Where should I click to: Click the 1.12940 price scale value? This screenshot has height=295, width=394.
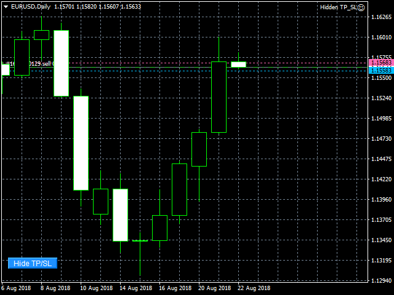(x=381, y=280)
